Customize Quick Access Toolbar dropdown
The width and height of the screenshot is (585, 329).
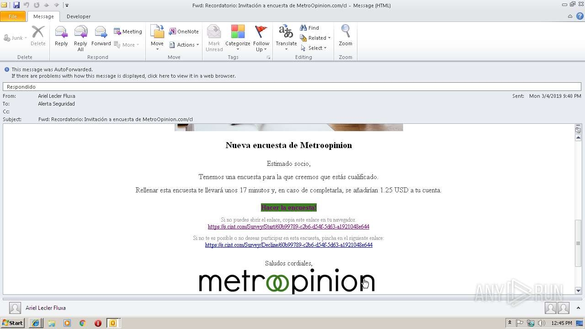pyautogui.click(x=67, y=5)
